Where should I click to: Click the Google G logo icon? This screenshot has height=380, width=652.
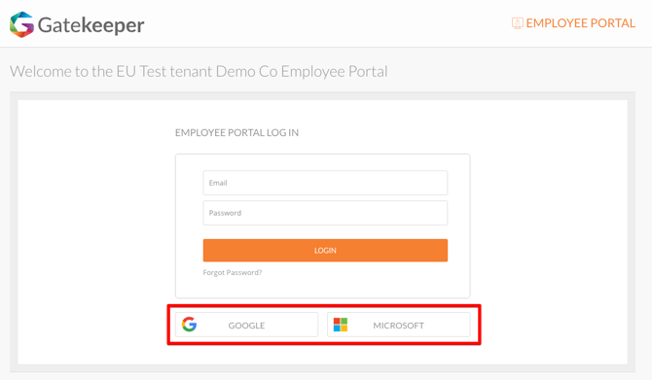(x=189, y=325)
